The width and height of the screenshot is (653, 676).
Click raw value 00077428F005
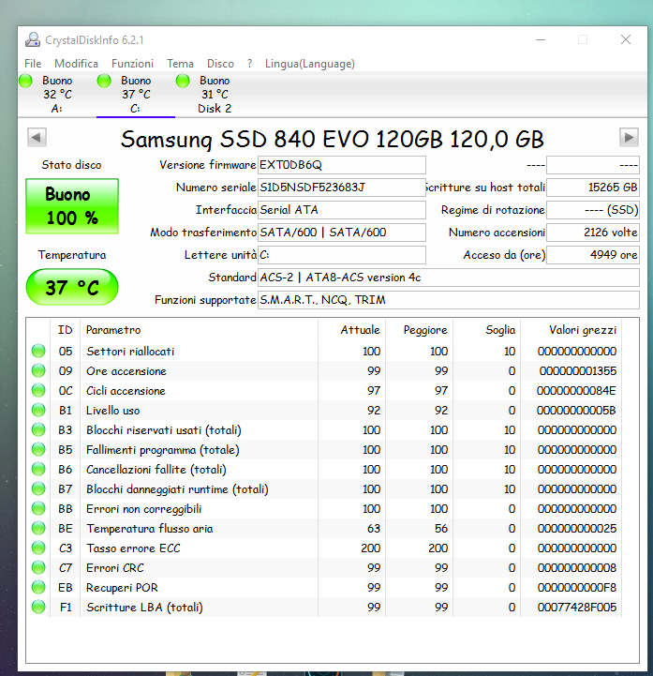point(577,608)
